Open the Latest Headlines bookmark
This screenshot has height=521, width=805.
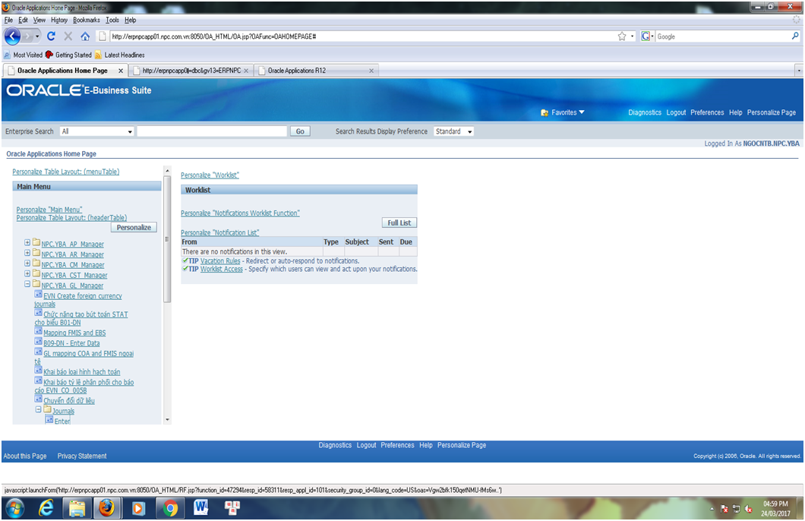pyautogui.click(x=120, y=55)
